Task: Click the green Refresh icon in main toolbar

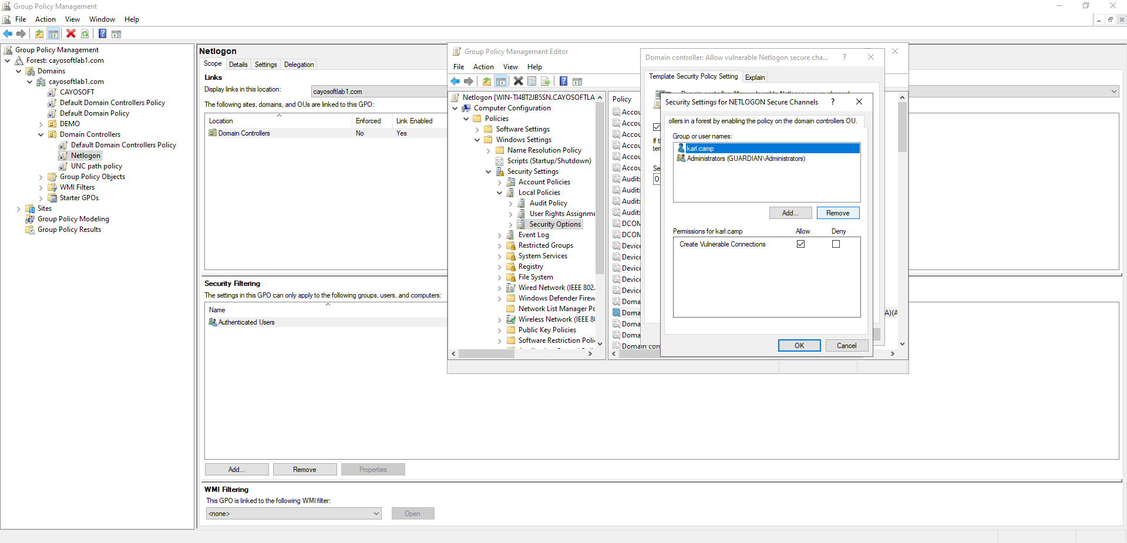Action: (85, 34)
